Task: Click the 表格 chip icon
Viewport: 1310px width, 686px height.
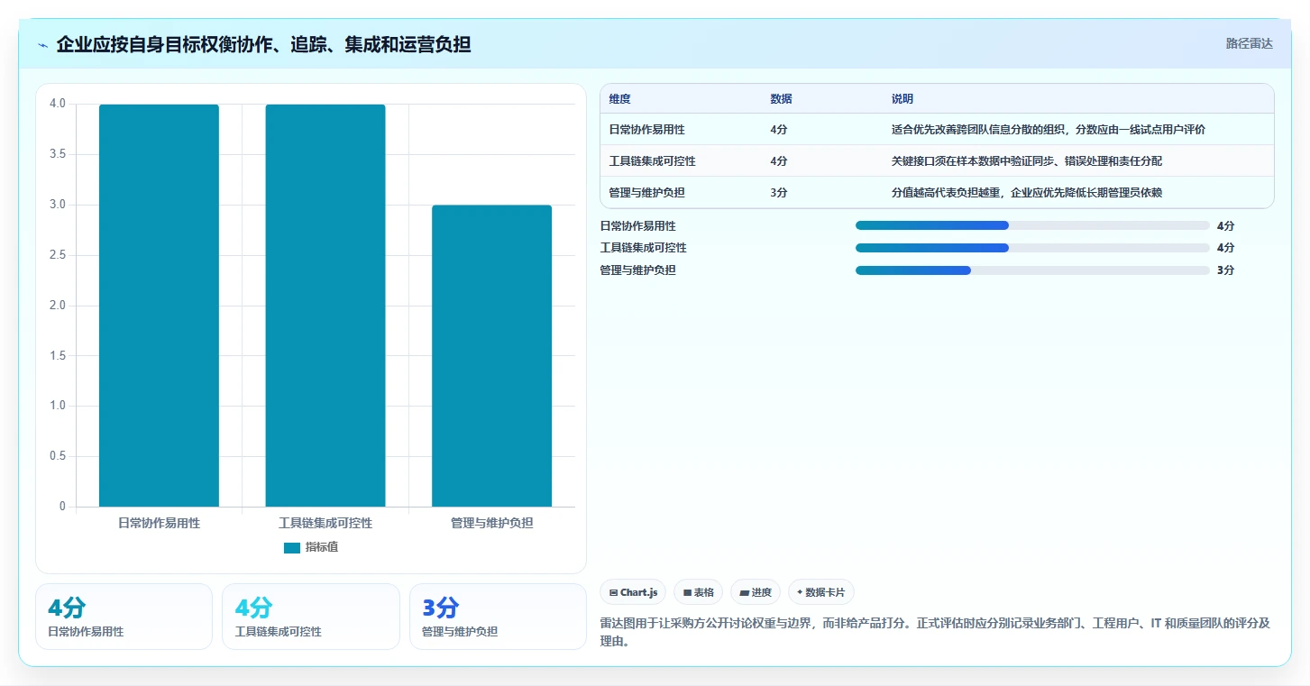Action: (x=687, y=593)
